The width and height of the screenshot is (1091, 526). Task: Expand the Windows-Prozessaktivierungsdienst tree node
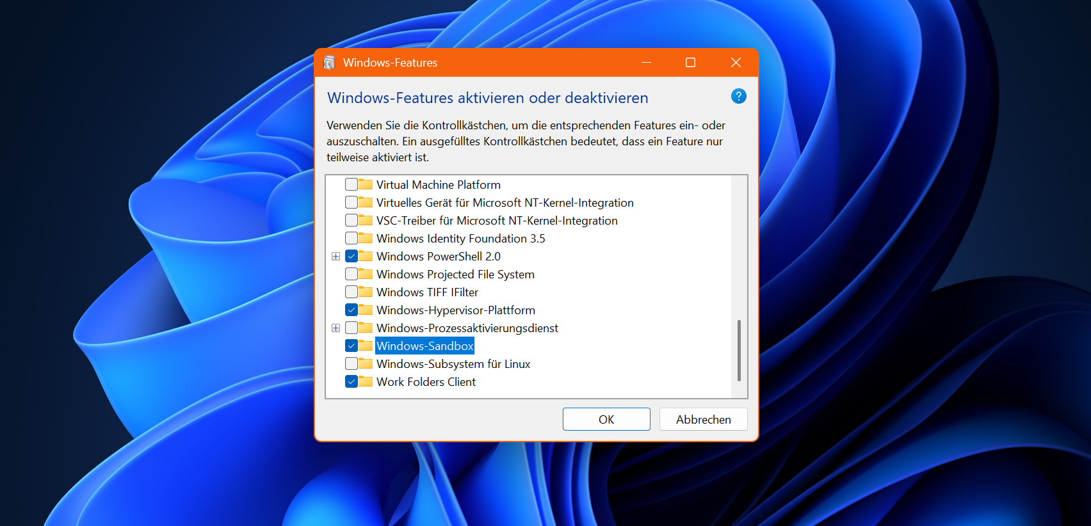[x=335, y=328]
